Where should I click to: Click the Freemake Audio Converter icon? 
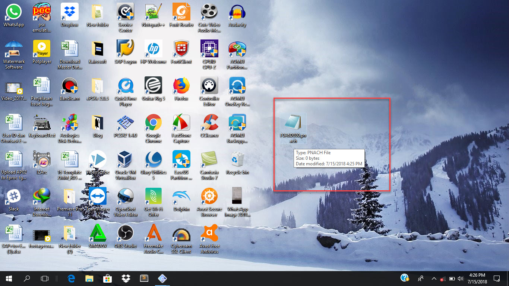pyautogui.click(x=154, y=233)
